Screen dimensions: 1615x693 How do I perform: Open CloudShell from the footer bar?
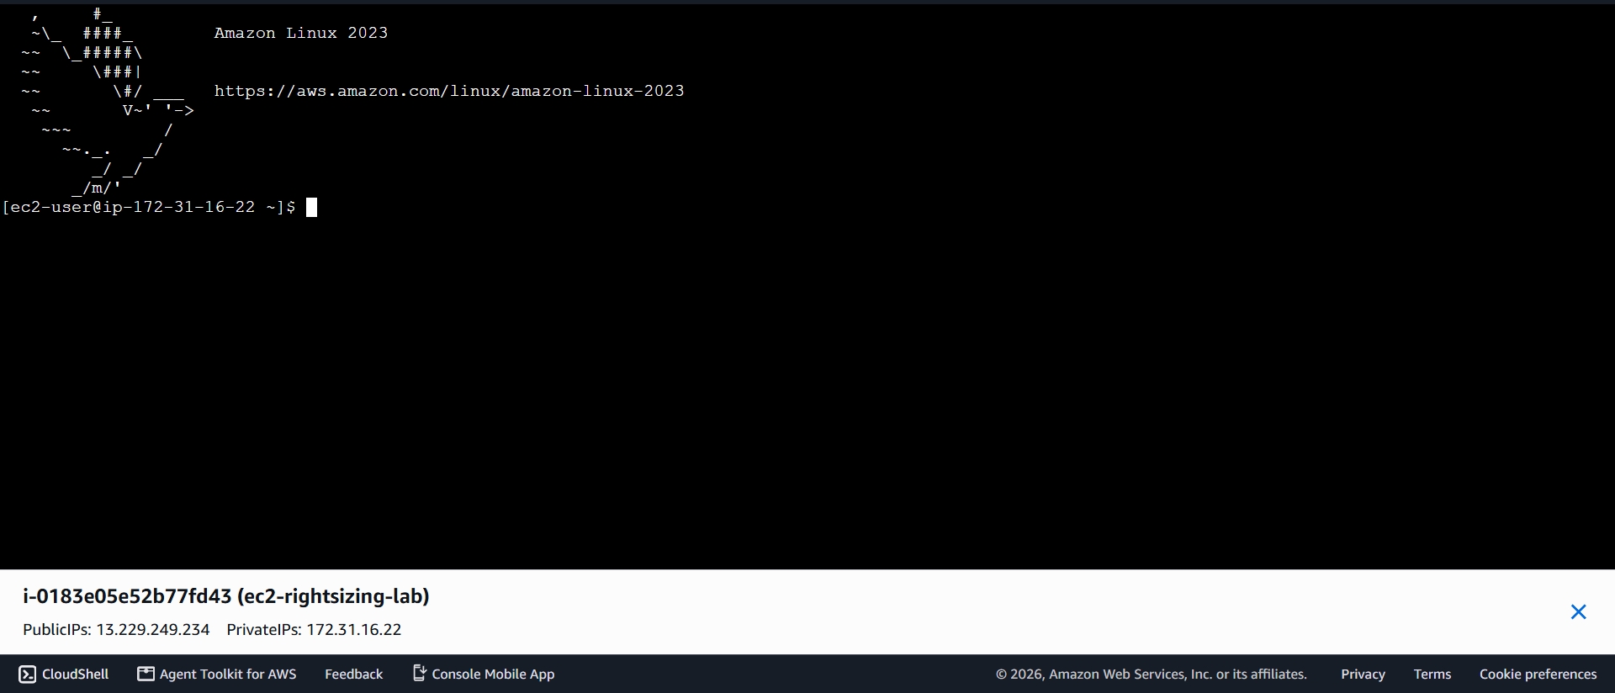(64, 674)
